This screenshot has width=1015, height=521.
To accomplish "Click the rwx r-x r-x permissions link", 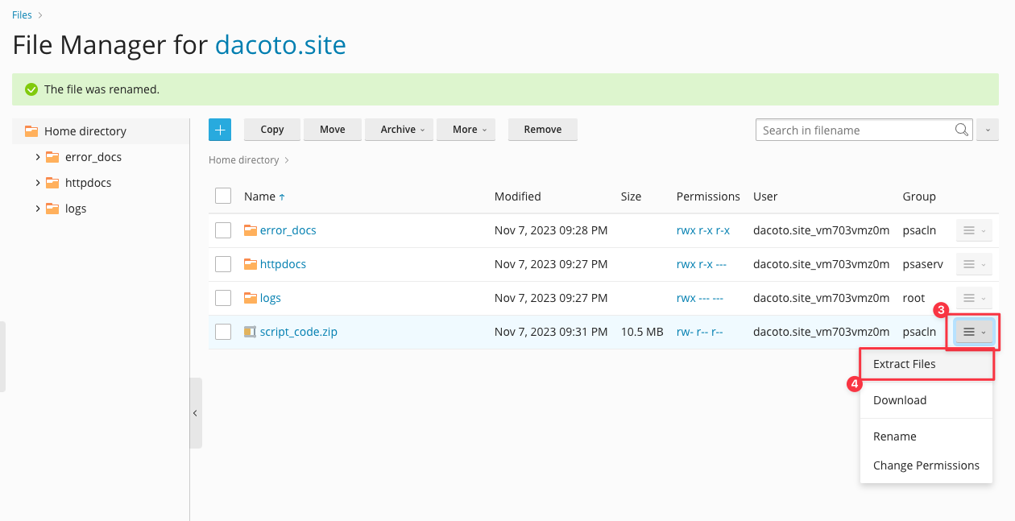I will coord(702,230).
